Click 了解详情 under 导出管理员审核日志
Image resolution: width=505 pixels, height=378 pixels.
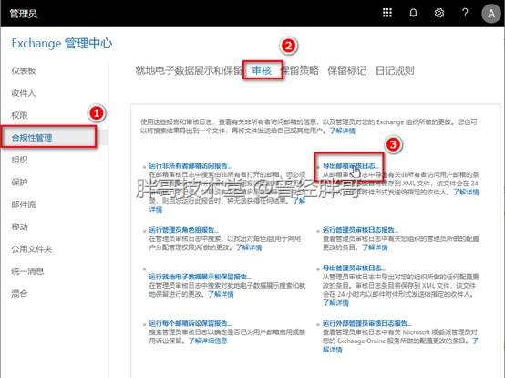click(335, 303)
